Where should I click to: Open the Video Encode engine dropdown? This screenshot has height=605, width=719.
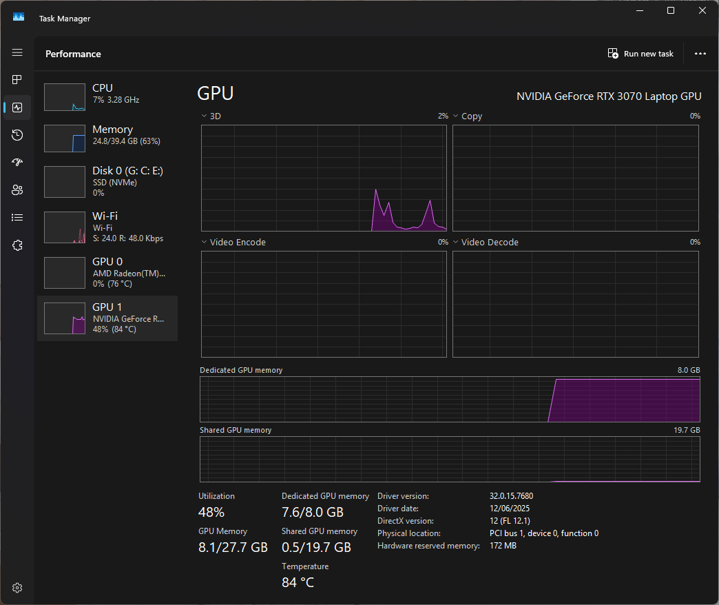(204, 242)
